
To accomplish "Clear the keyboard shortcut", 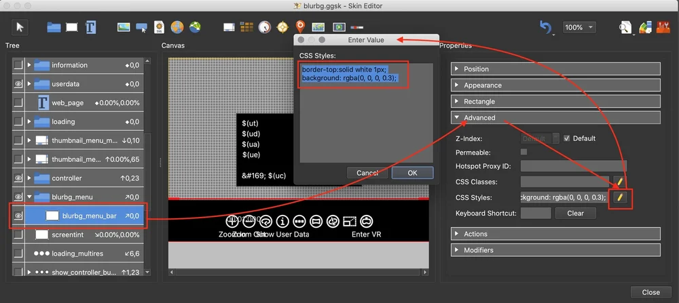I will pyautogui.click(x=576, y=213).
